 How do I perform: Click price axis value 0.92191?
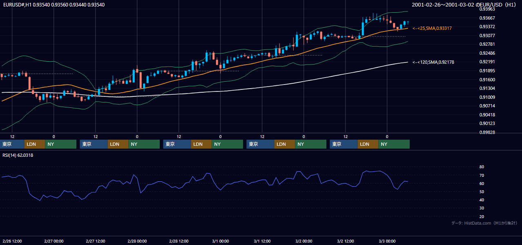(487, 62)
